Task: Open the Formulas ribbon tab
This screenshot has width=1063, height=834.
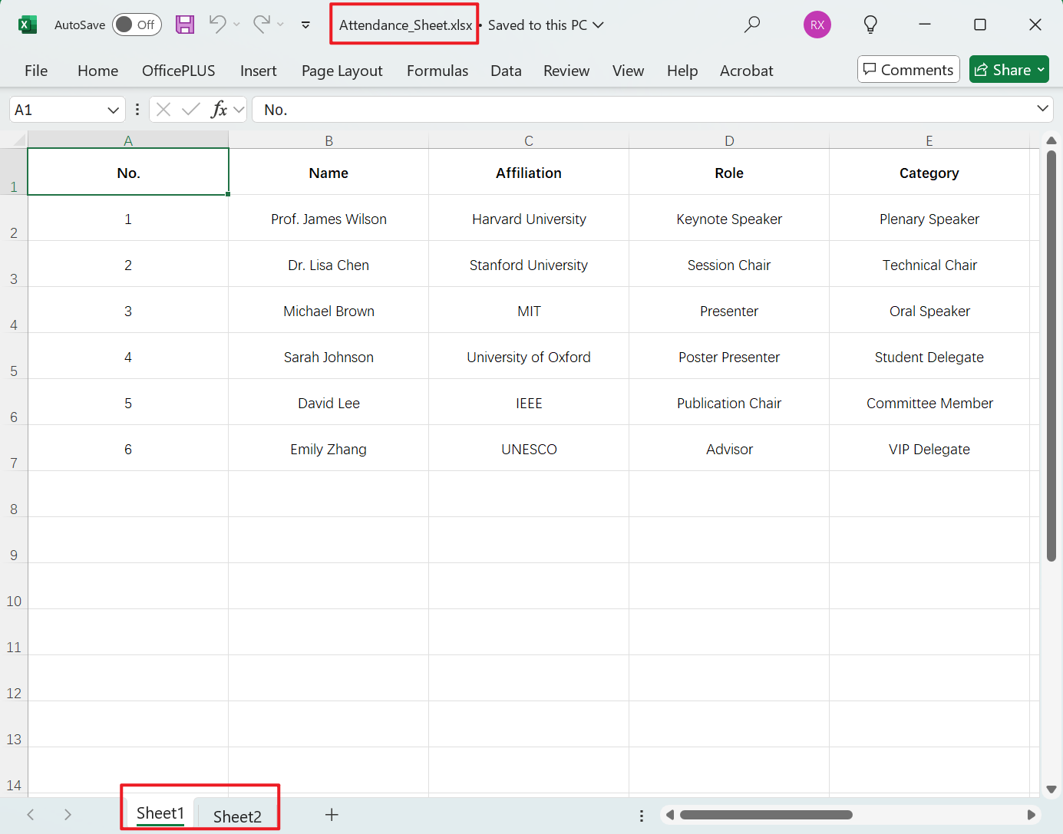Action: [x=437, y=71]
